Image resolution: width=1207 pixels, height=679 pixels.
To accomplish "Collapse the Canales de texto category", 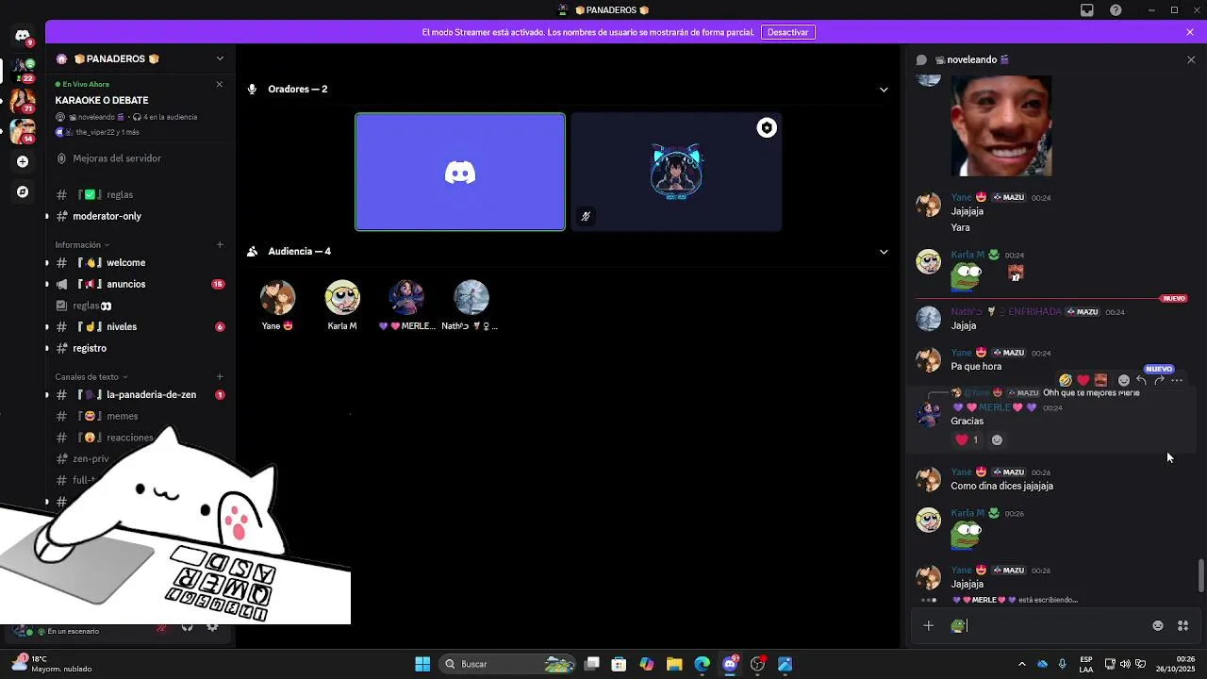I will pos(91,377).
